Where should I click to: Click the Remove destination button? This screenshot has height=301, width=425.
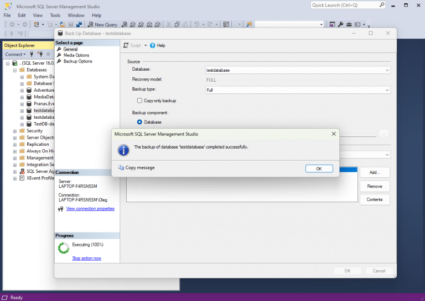pos(375,186)
